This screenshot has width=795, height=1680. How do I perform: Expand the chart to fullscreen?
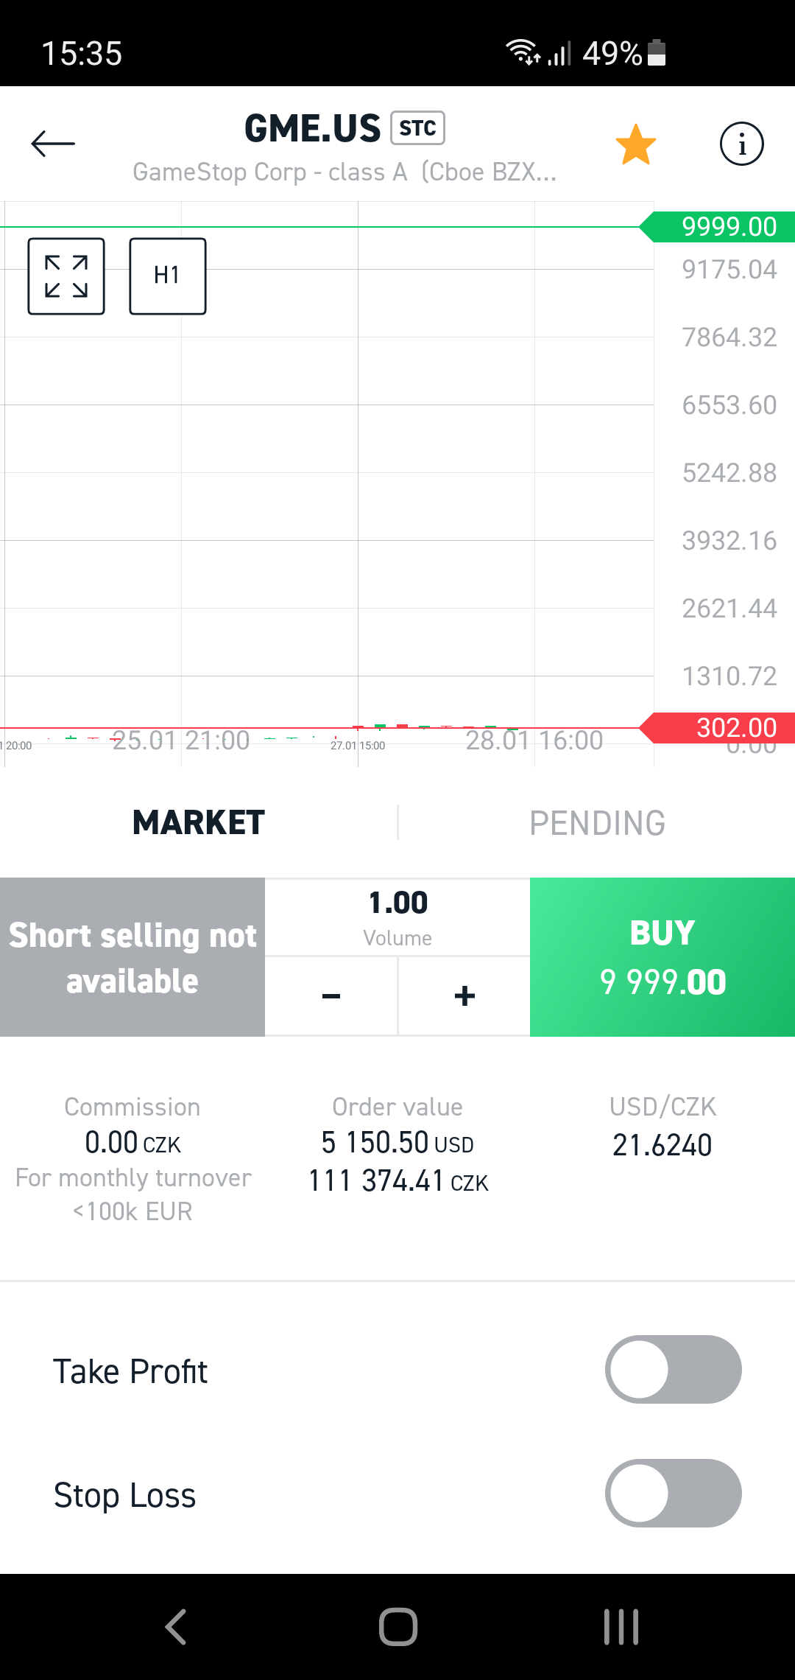coord(66,276)
